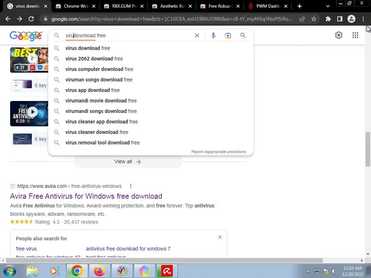The height and width of the screenshot is (278, 371).
Task: Click in the Google search text field
Action: tap(128, 35)
